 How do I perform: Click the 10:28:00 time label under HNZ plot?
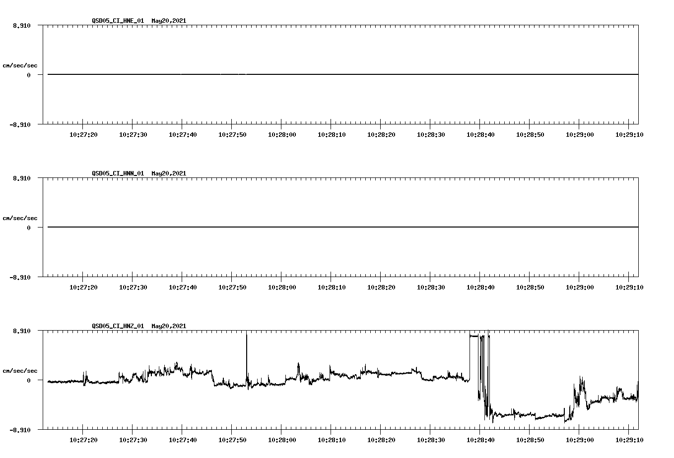click(x=282, y=440)
